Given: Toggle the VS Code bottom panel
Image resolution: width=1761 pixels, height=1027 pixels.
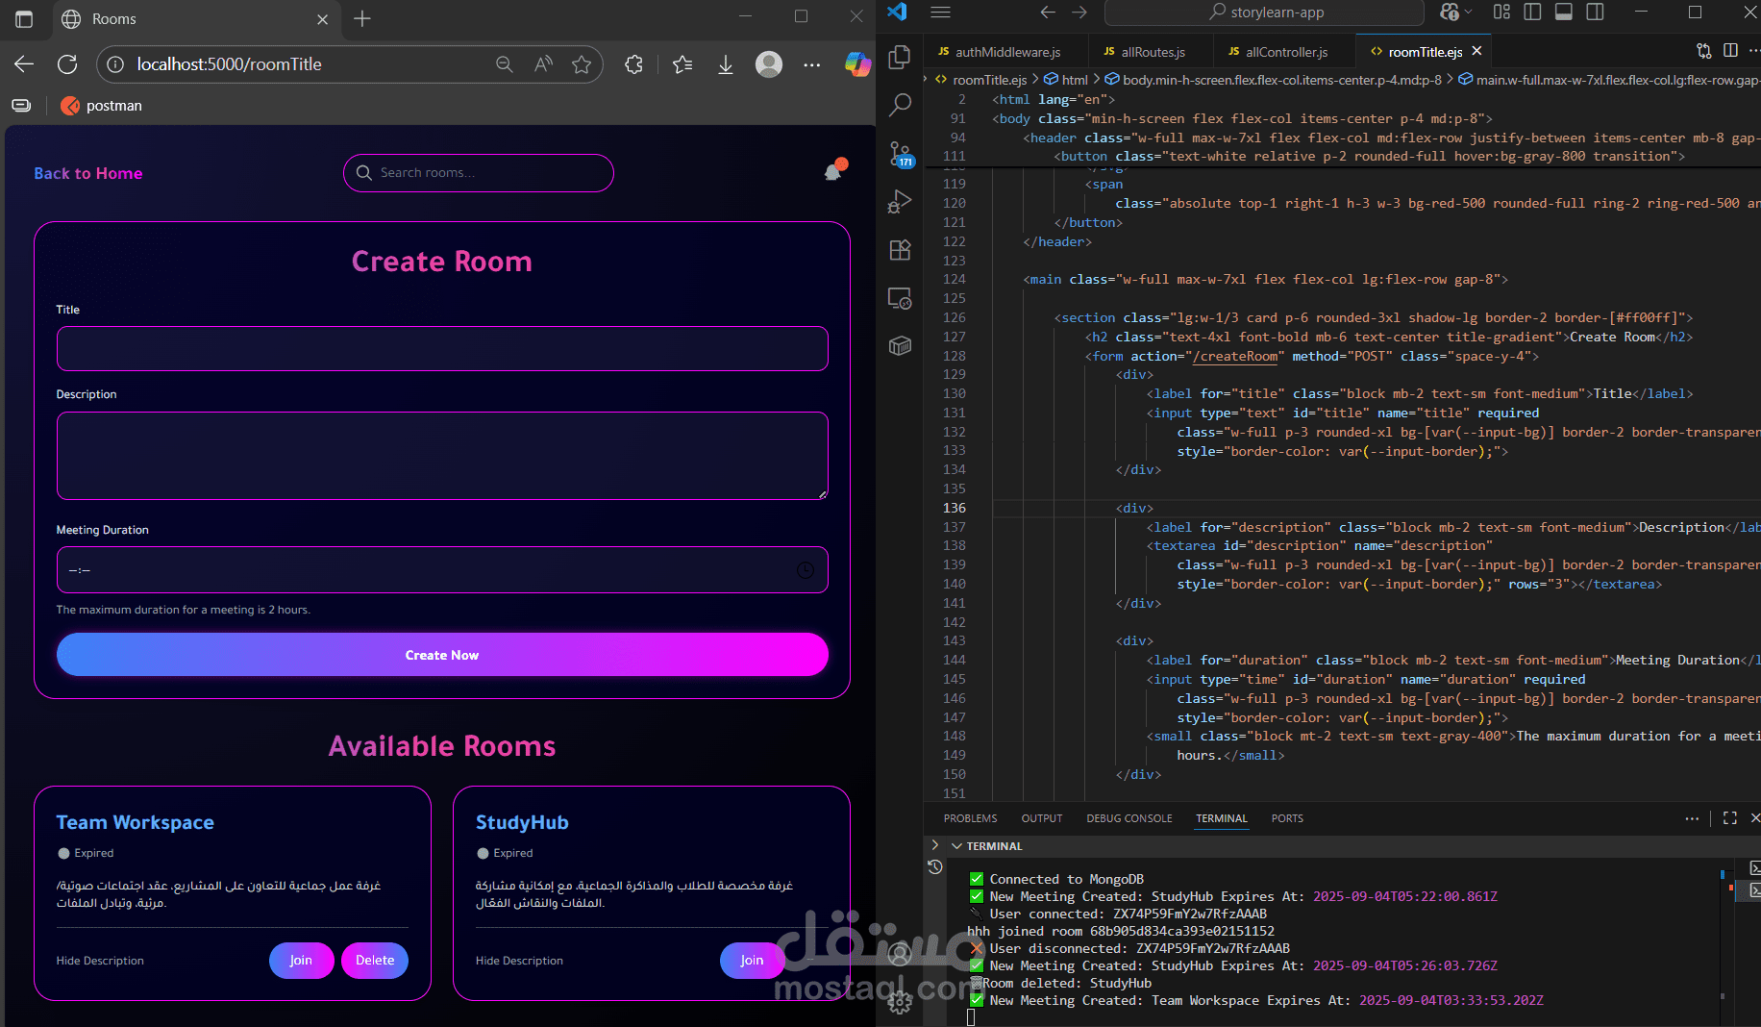Looking at the screenshot, I should pyautogui.click(x=1564, y=13).
